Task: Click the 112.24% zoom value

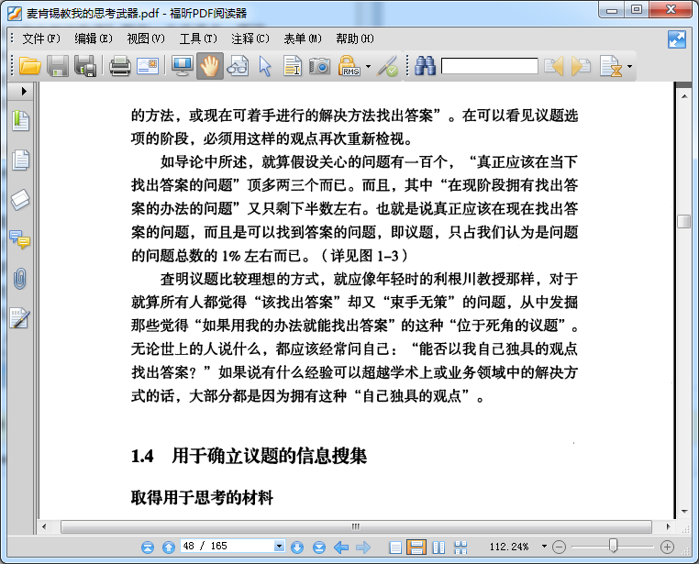Action: (x=508, y=547)
